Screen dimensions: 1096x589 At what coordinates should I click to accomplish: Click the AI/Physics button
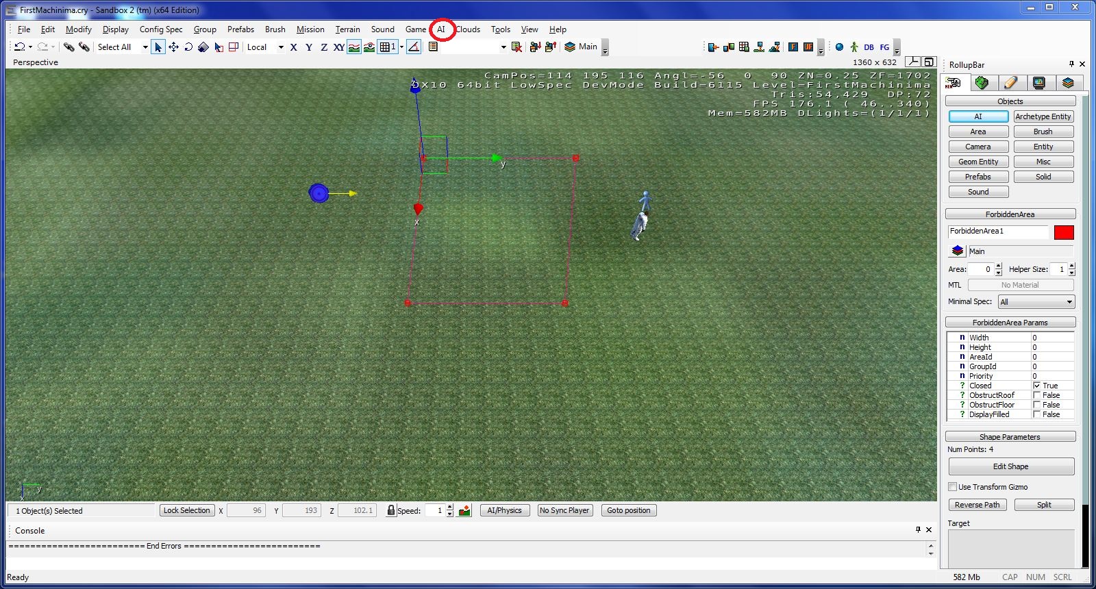pos(505,510)
